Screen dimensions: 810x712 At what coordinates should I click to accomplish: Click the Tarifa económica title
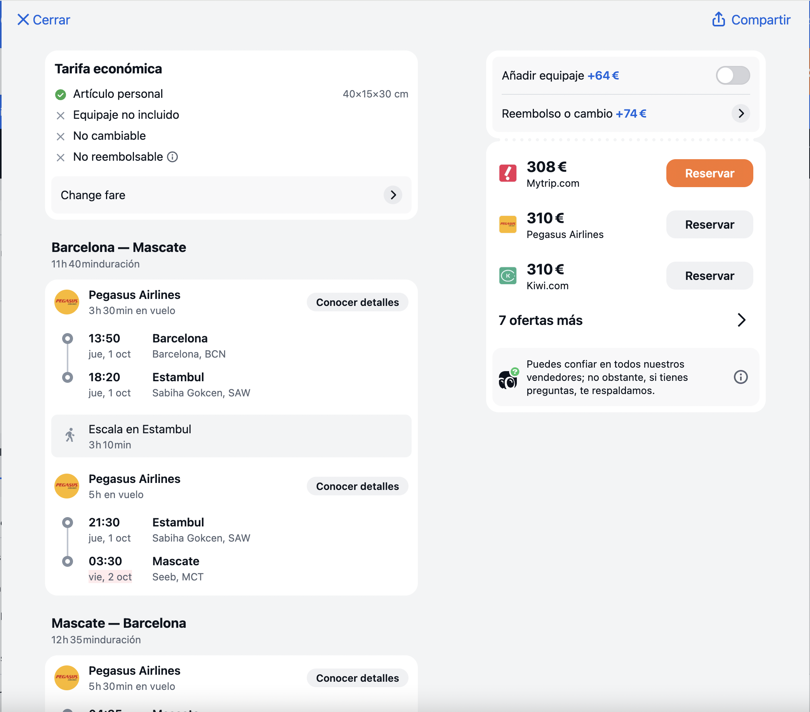[108, 69]
